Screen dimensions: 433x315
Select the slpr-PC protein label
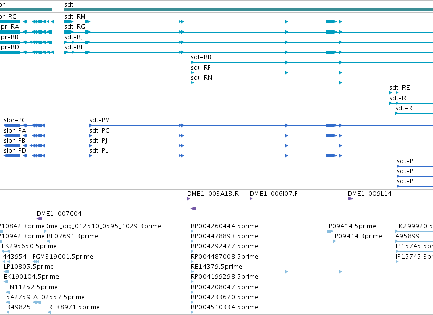point(15,120)
